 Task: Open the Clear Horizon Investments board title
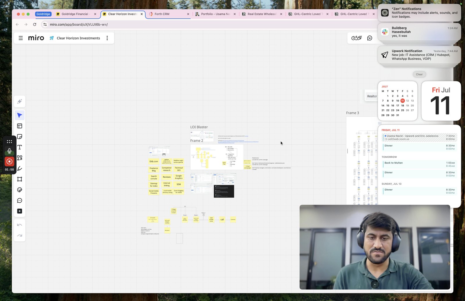pyautogui.click(x=78, y=38)
